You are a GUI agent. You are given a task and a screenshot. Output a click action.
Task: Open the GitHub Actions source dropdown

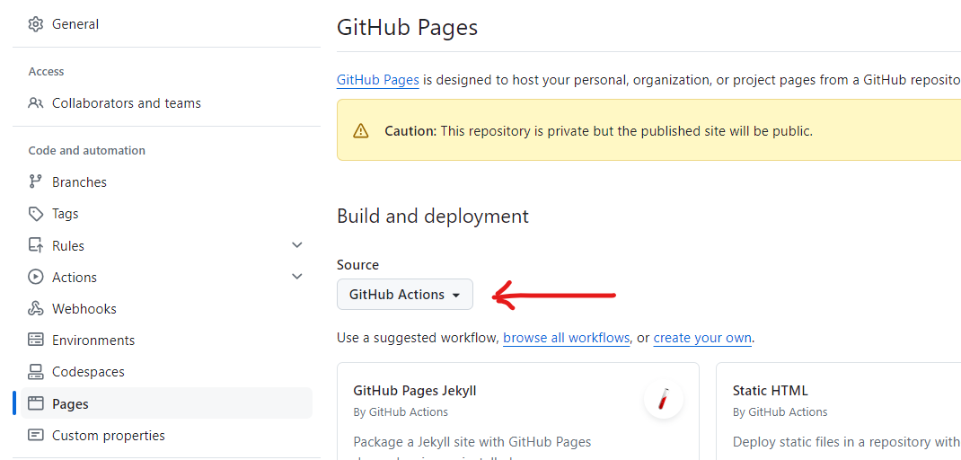coord(404,295)
